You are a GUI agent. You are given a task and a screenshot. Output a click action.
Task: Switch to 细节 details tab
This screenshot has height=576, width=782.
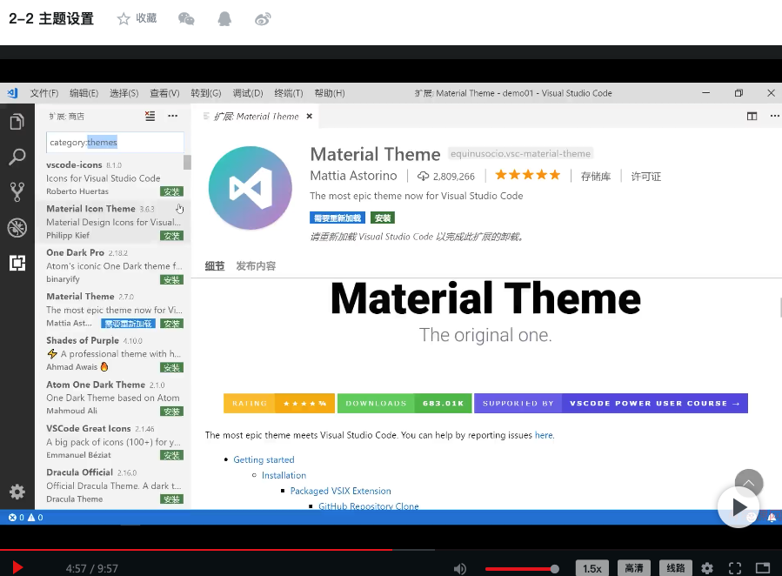[215, 265]
